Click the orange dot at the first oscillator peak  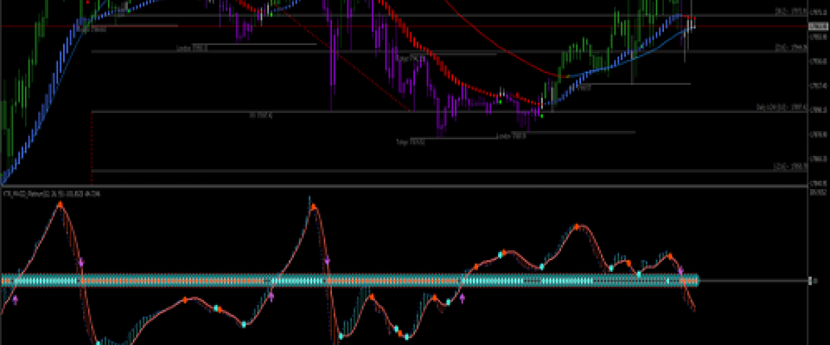point(60,204)
